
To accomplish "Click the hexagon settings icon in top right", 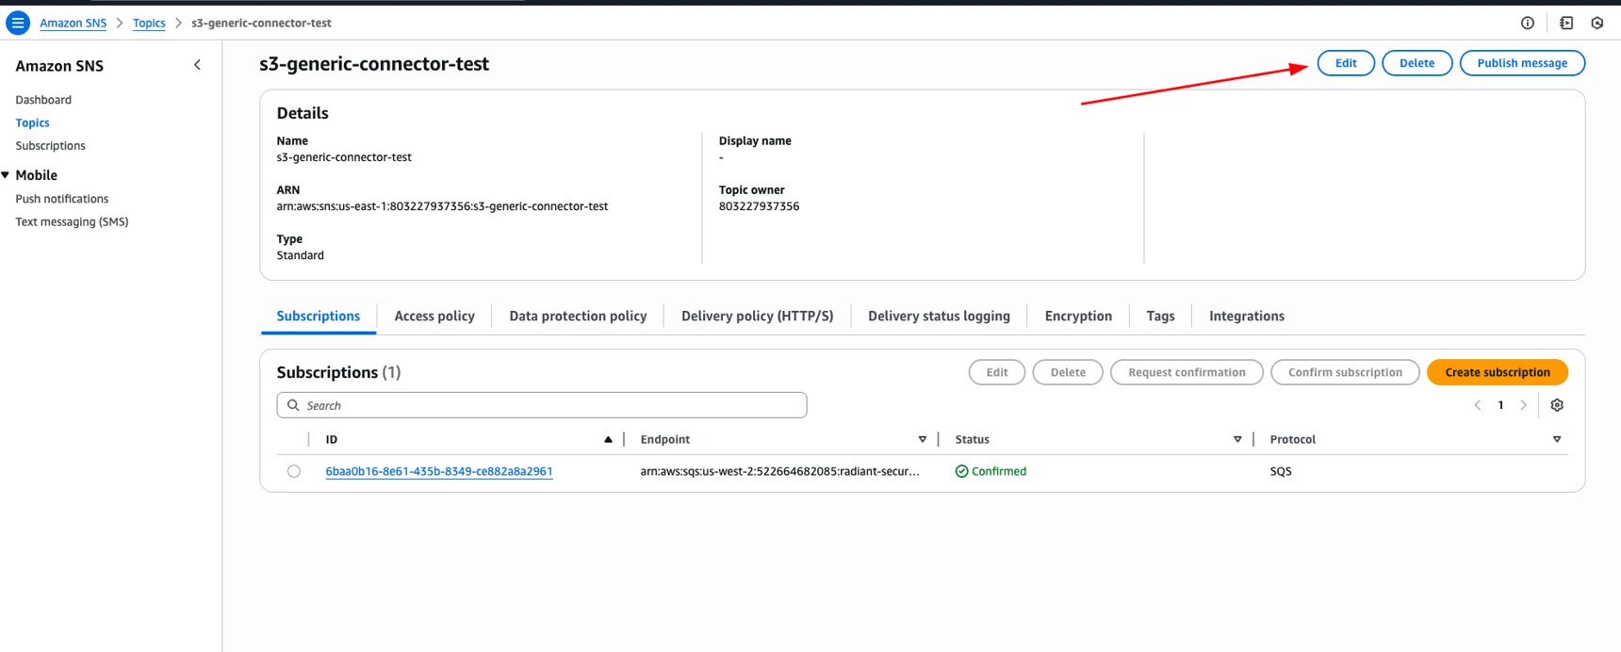I will click(1596, 23).
